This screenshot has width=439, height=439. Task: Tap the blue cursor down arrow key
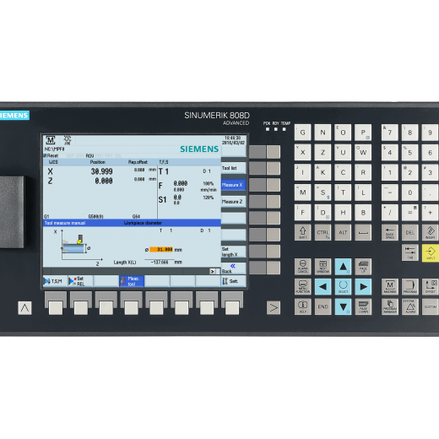(x=343, y=306)
